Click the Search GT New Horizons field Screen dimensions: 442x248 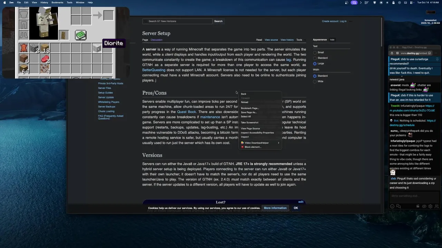177,21
